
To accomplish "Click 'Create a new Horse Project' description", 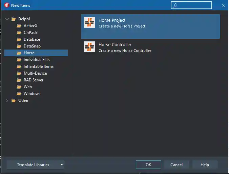I will [122, 26].
